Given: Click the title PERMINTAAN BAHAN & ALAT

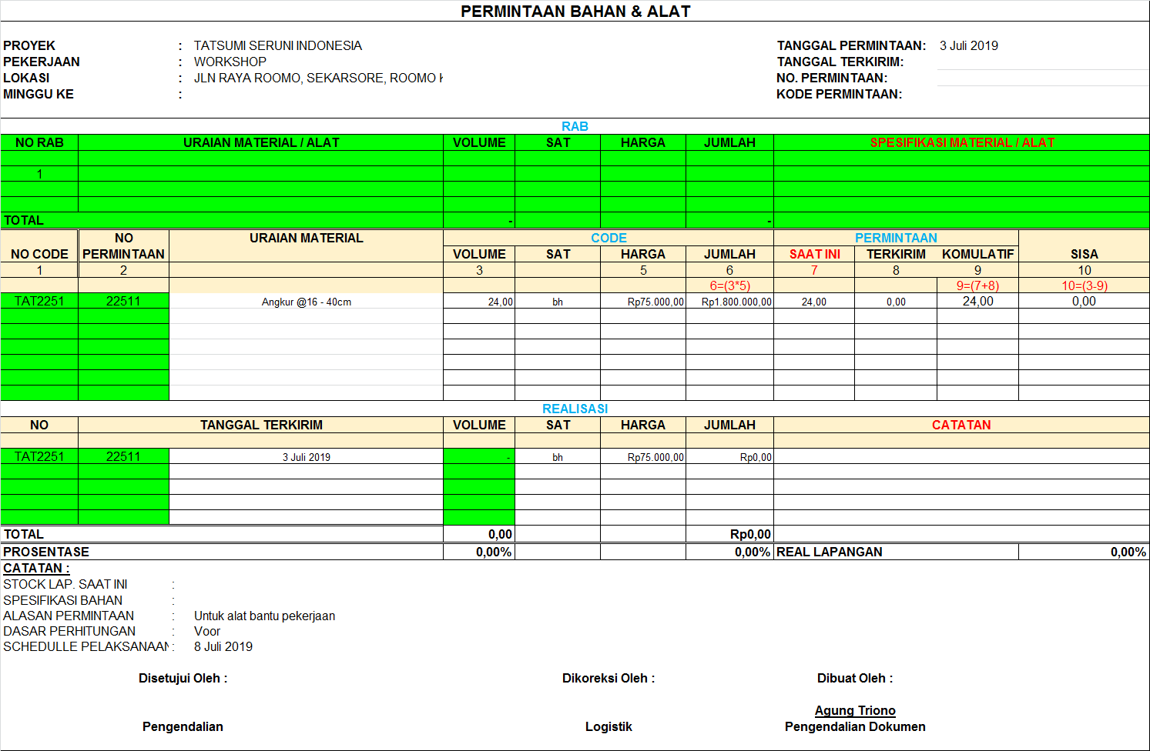Looking at the screenshot, I should pyautogui.click(x=575, y=12).
